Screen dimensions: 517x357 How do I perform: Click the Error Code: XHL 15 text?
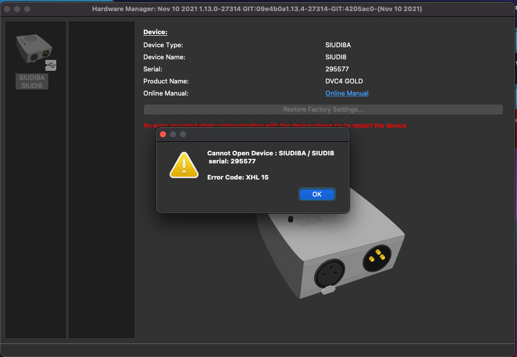point(238,177)
